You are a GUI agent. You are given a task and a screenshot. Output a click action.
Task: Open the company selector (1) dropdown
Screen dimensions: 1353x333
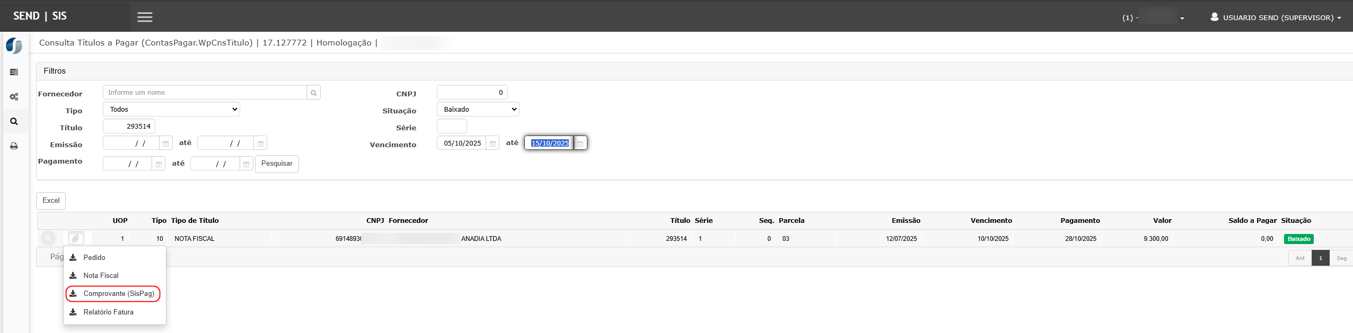click(1153, 17)
